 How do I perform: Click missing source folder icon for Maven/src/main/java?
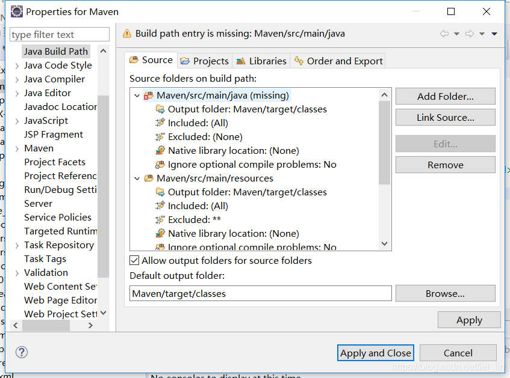149,96
